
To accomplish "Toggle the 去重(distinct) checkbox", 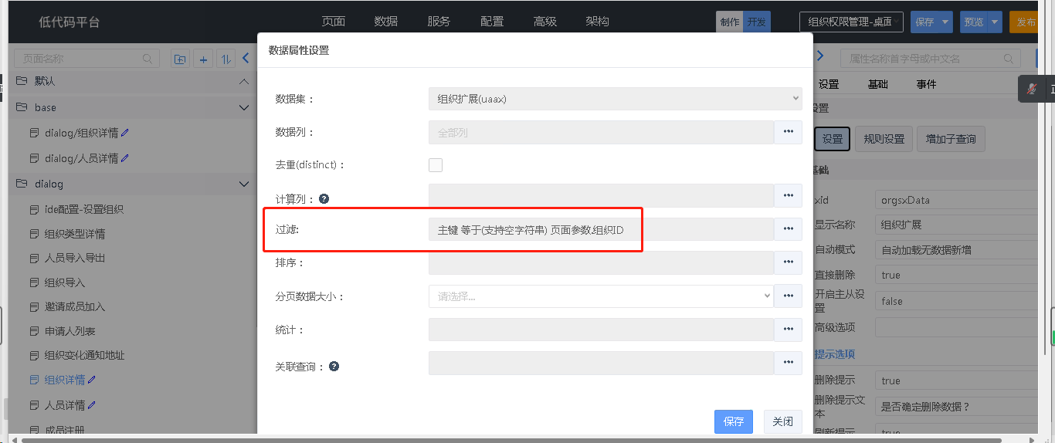I will click(x=436, y=165).
